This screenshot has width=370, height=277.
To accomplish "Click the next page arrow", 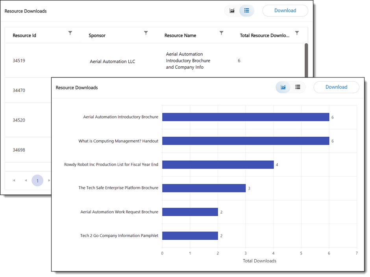I will [x=49, y=181].
